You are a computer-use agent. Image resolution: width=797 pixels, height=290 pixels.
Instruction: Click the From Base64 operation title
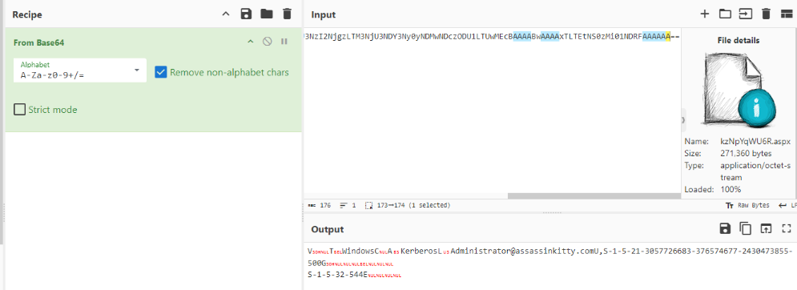click(x=38, y=42)
